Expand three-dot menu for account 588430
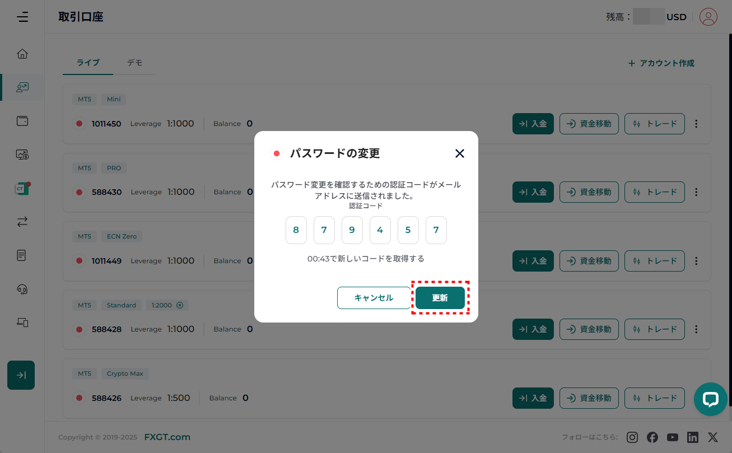Screen dimensions: 732x453 pos(696,192)
